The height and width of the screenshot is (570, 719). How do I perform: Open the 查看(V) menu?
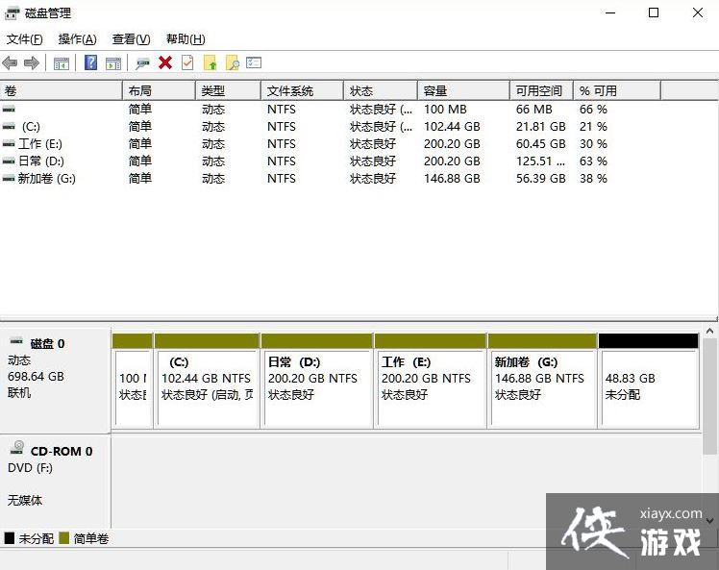(x=131, y=39)
